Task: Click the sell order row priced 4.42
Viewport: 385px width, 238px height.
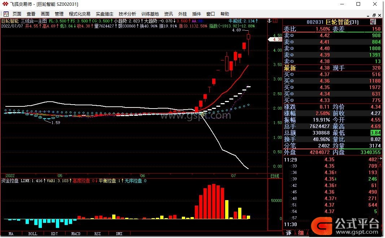Action: pos(332,35)
